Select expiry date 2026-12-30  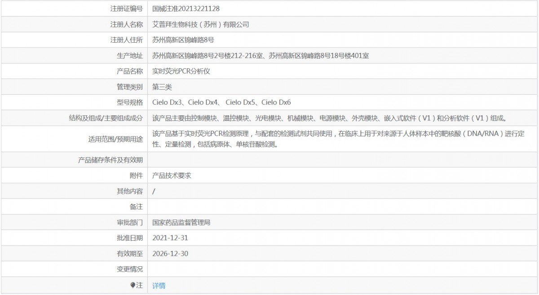click(170, 254)
